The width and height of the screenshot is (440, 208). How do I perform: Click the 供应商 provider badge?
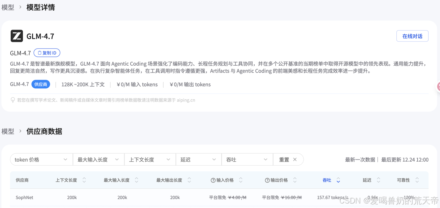[41, 84]
